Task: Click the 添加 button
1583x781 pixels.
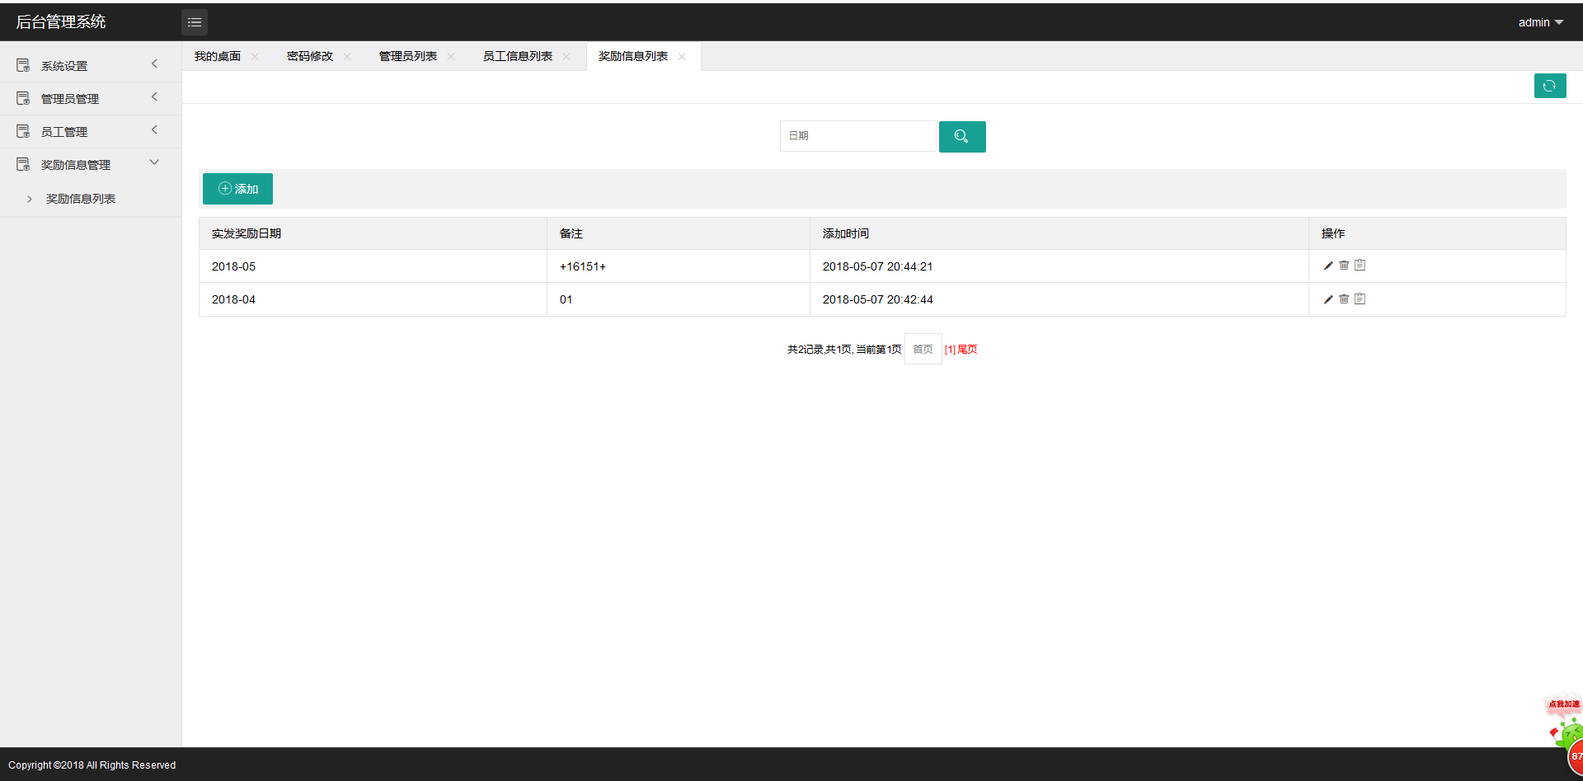Action: 237,189
